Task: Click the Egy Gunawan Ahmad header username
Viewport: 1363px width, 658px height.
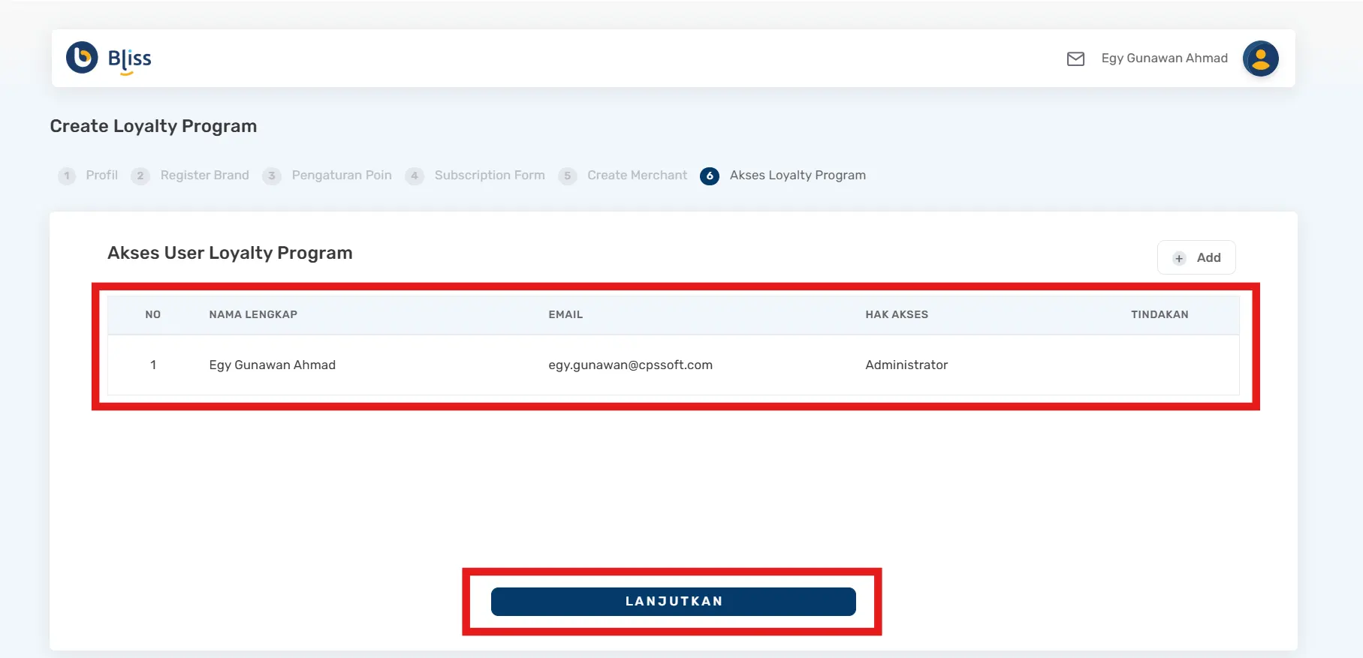Action: (1164, 59)
